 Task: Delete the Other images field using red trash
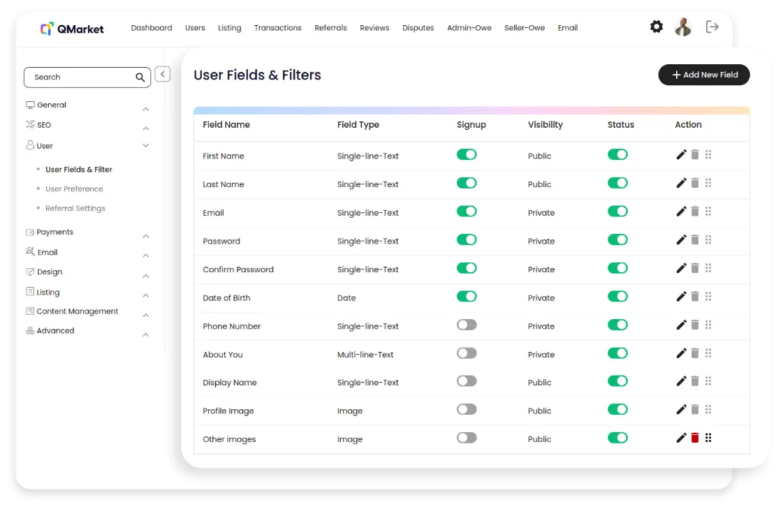pyautogui.click(x=695, y=438)
